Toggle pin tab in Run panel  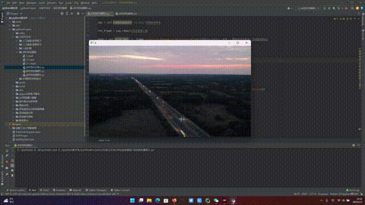tap(7, 174)
